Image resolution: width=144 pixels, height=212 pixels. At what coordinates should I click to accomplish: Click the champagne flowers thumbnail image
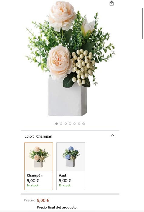[x=39, y=157]
